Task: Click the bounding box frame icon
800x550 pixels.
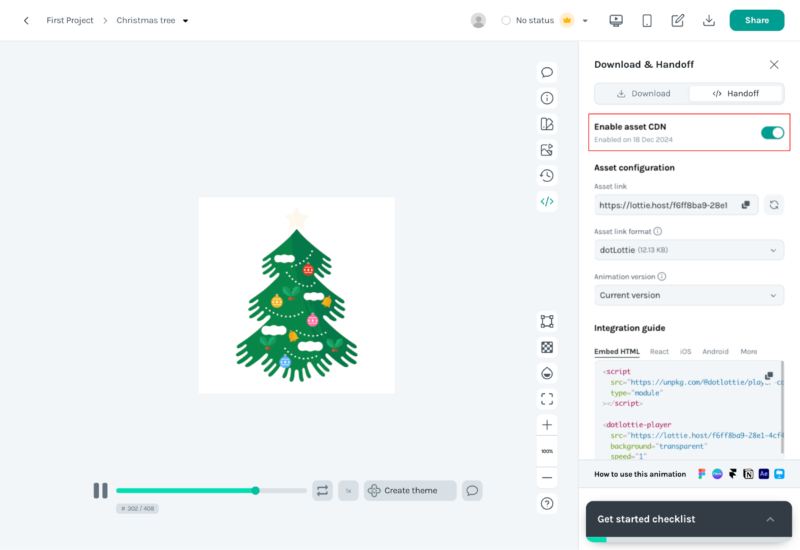Action: tap(547, 321)
